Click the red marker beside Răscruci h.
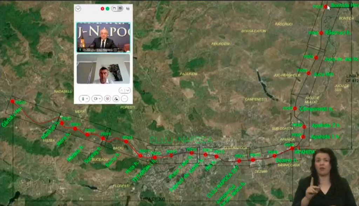The width and height of the screenshot is (359, 206). coord(321,33)
